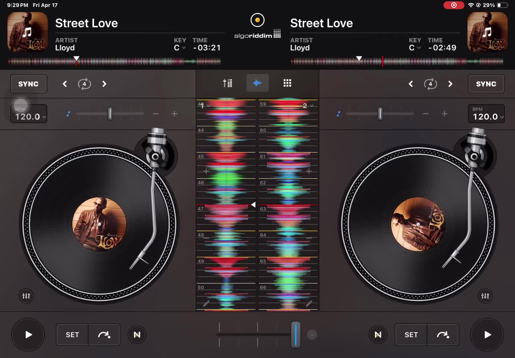Jump to cue point on left deck
Viewport: 515px width, 358px height.
[104, 335]
